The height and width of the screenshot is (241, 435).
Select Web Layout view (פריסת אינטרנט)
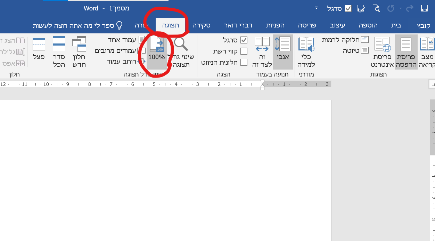click(382, 50)
